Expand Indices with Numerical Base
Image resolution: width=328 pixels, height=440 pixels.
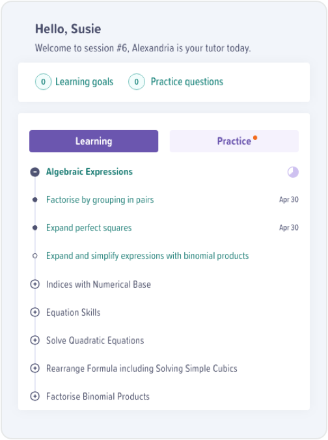point(34,284)
